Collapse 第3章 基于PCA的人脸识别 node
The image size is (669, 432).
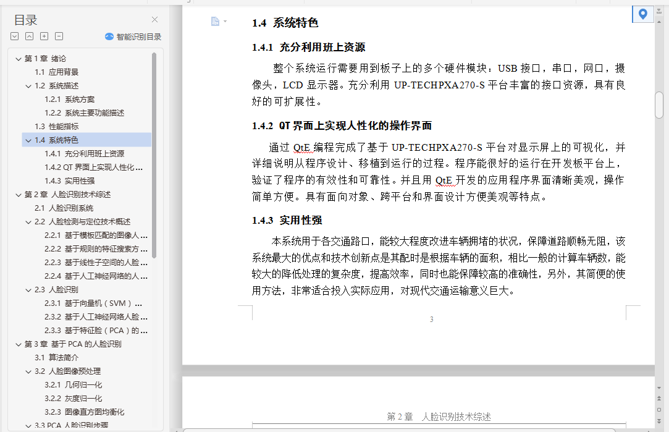click(x=19, y=344)
